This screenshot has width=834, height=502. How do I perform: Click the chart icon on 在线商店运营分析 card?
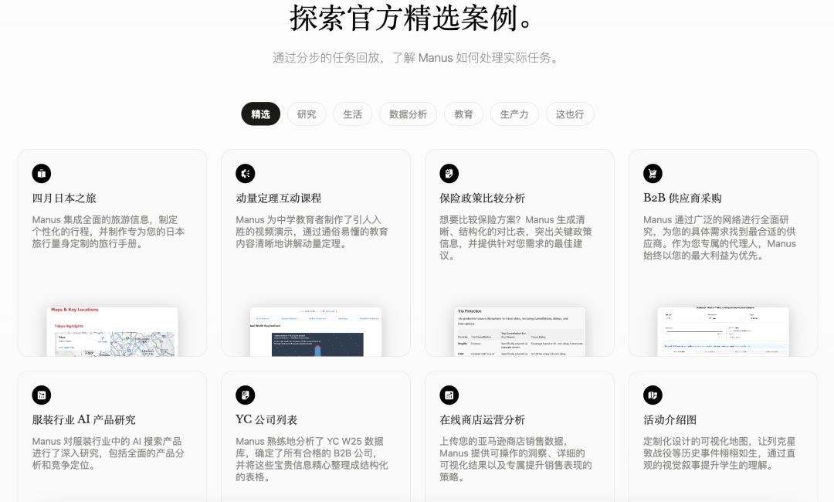pyautogui.click(x=449, y=395)
